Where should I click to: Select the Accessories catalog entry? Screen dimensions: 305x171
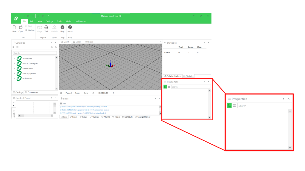[27, 58]
